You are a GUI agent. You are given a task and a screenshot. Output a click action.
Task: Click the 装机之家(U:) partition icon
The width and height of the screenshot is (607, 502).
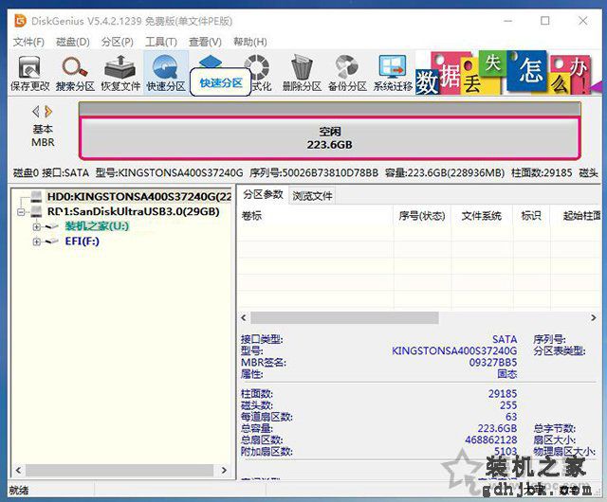click(52, 226)
